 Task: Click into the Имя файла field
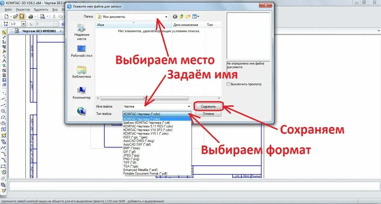point(154,107)
